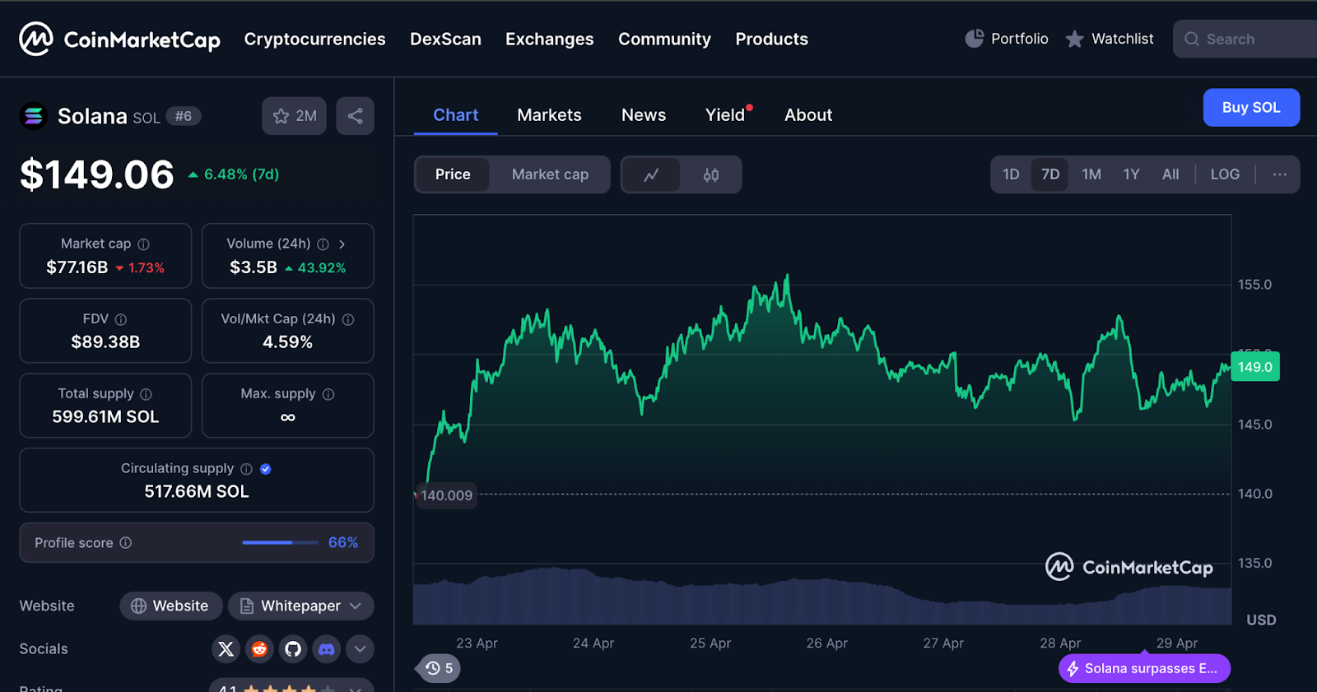This screenshot has height=692, width=1317.
Task: Click the share icon next to Solana
Action: tap(355, 116)
